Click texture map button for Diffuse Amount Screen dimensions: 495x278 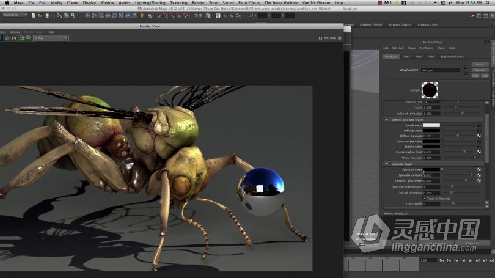[479, 136]
